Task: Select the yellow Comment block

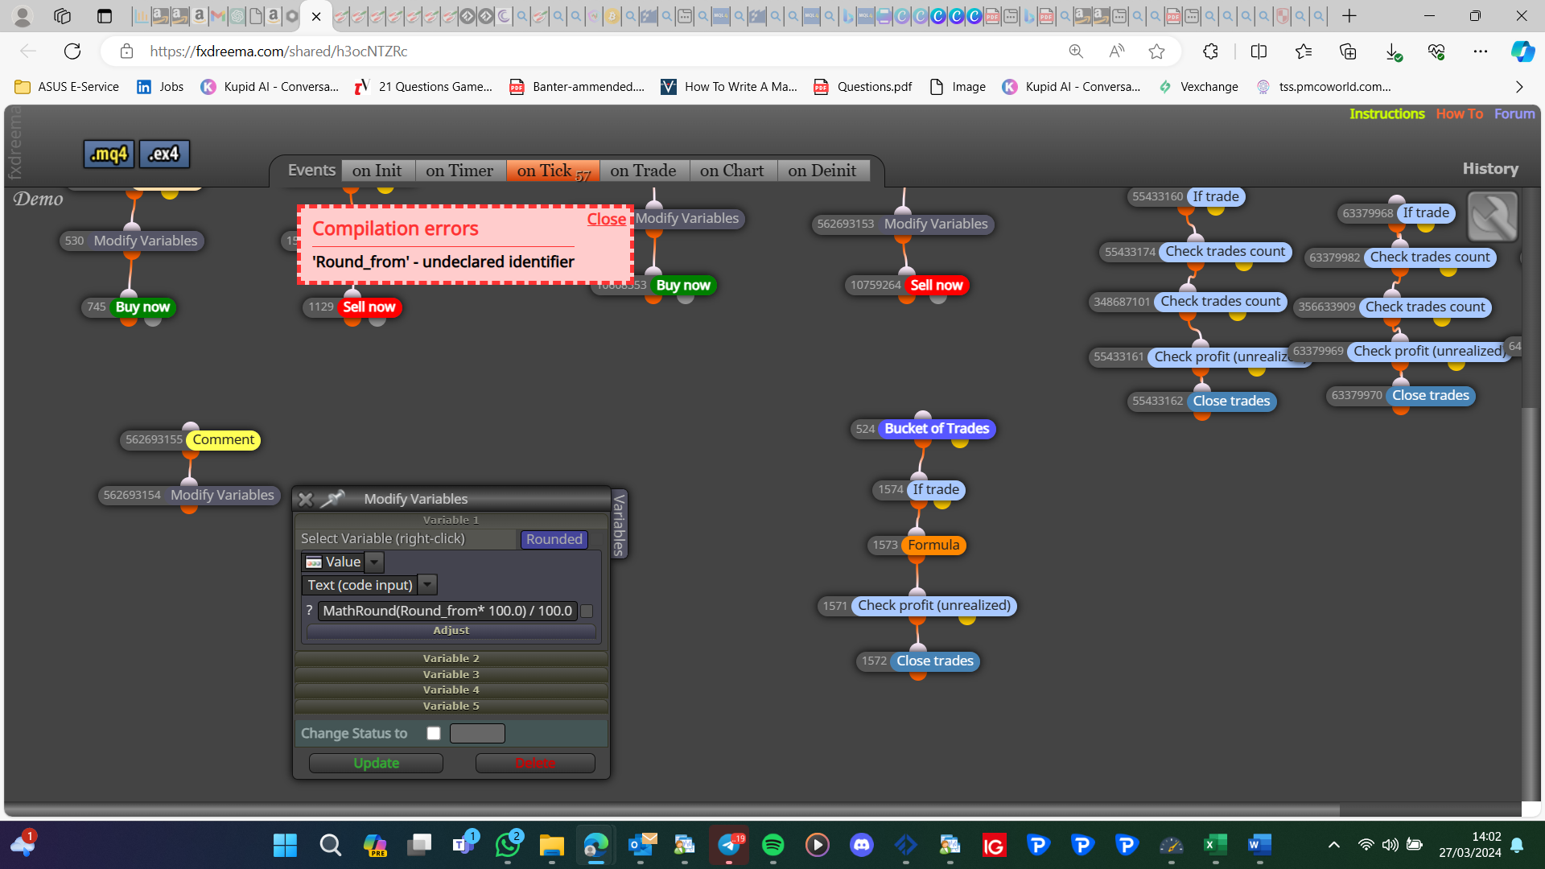Action: point(224,440)
